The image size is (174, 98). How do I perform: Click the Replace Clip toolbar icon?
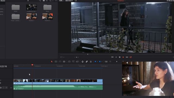click(x=77, y=62)
